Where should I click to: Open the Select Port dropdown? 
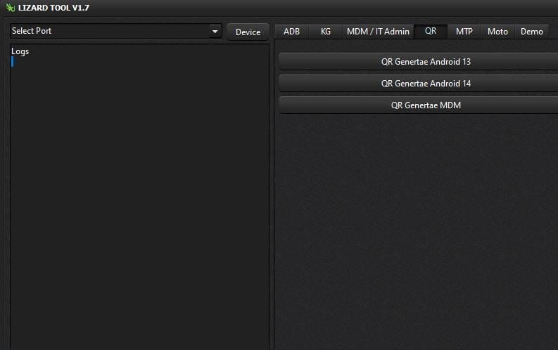(x=116, y=31)
